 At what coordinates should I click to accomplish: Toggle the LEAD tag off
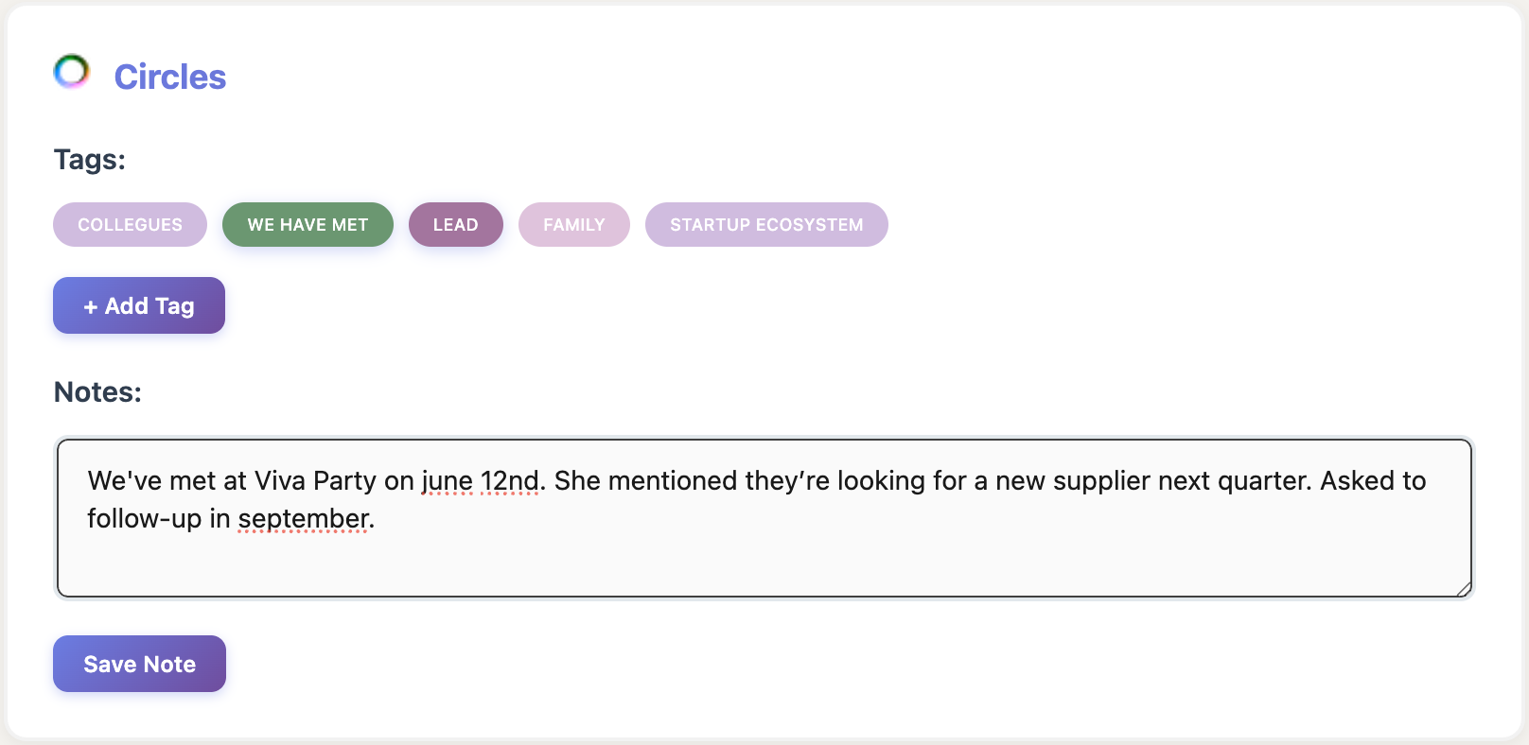pos(455,225)
